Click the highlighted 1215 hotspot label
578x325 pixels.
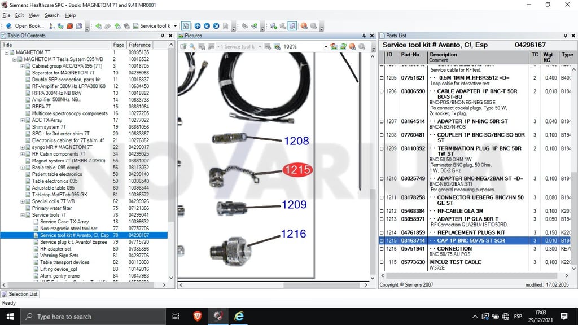[x=297, y=170]
